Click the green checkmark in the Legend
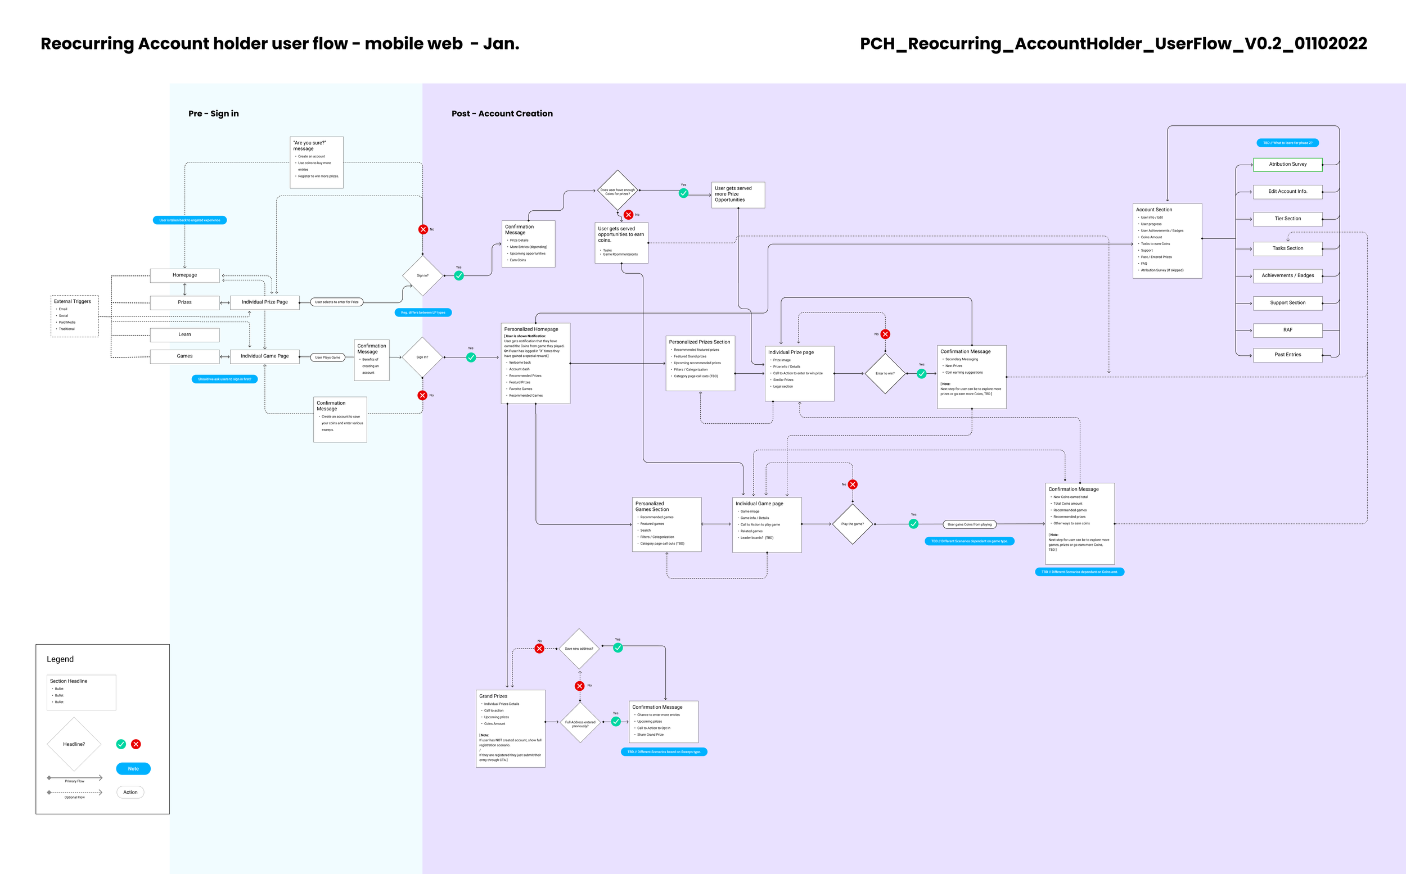Viewport: 1406px width, 874px height. coord(121,744)
